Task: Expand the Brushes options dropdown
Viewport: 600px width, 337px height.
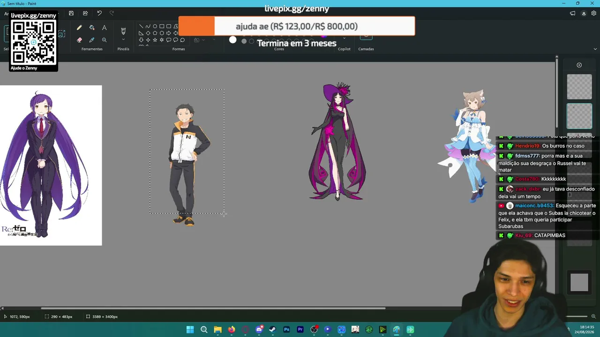Action: (x=123, y=40)
